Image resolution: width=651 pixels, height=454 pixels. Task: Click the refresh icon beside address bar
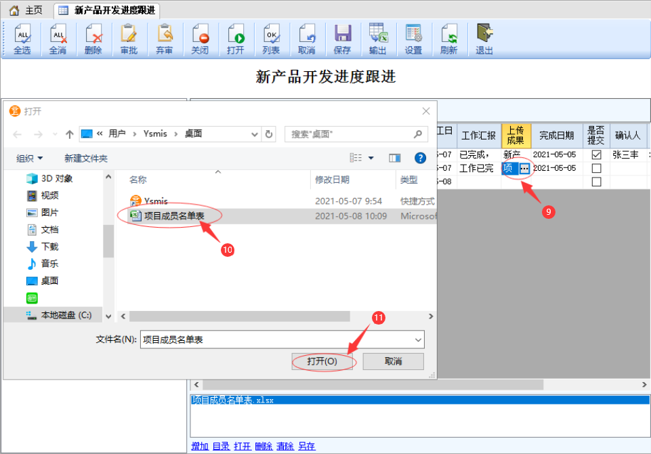tap(269, 134)
